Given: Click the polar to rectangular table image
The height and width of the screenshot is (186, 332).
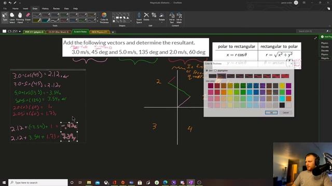Looking at the screenshot, I should (257, 55).
